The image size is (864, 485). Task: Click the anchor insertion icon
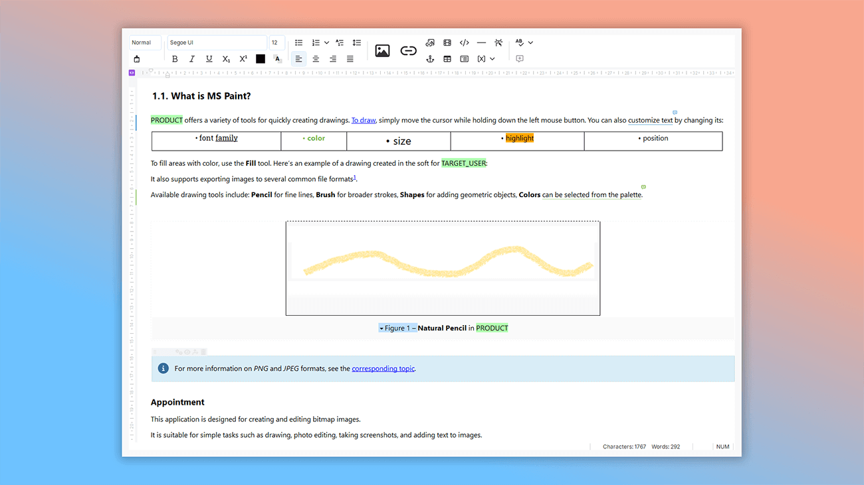[x=429, y=58]
